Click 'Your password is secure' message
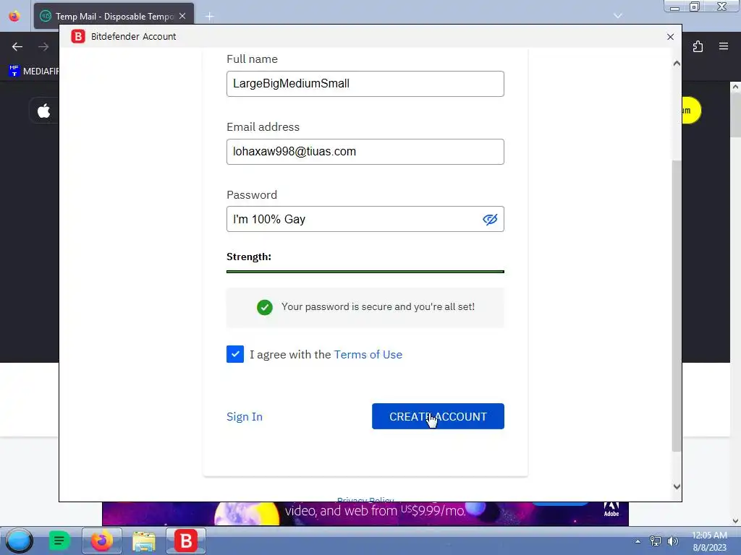Screen dimensions: 741x555 pos(378,306)
